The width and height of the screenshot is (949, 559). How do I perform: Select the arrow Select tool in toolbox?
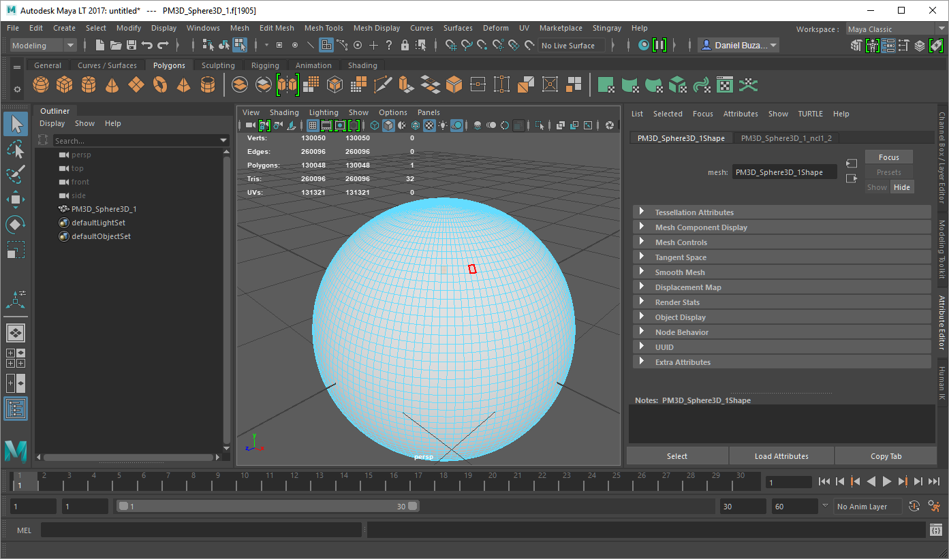pos(16,124)
